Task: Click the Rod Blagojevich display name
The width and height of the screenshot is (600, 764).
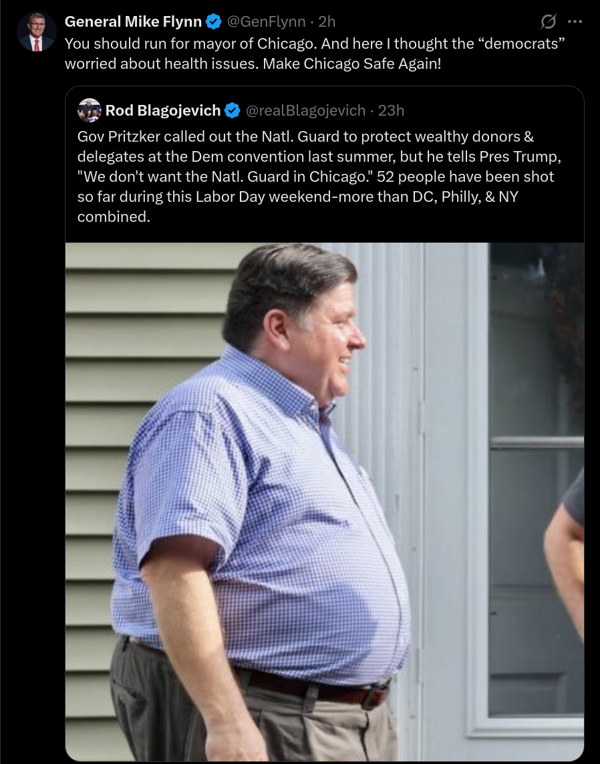Action: pos(163,110)
